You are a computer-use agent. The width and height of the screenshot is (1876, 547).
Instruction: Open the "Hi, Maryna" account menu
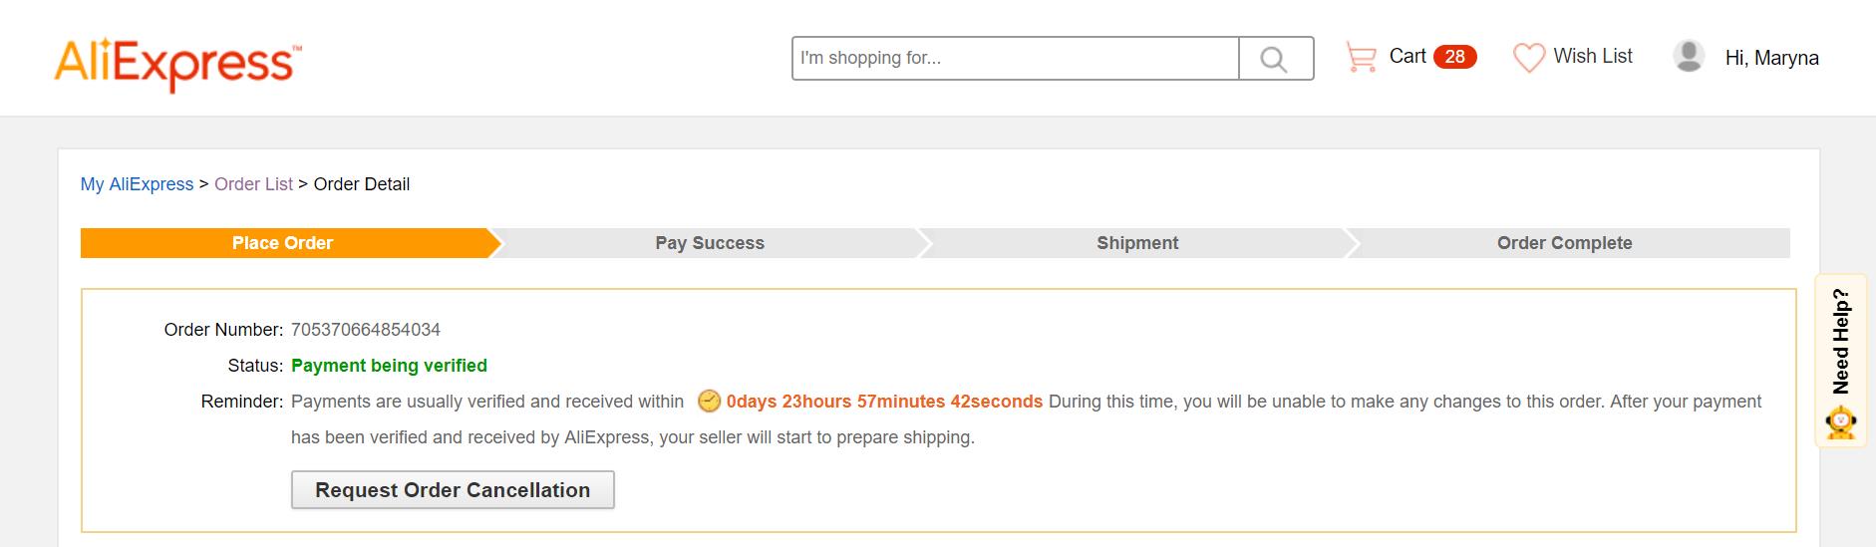(1771, 58)
